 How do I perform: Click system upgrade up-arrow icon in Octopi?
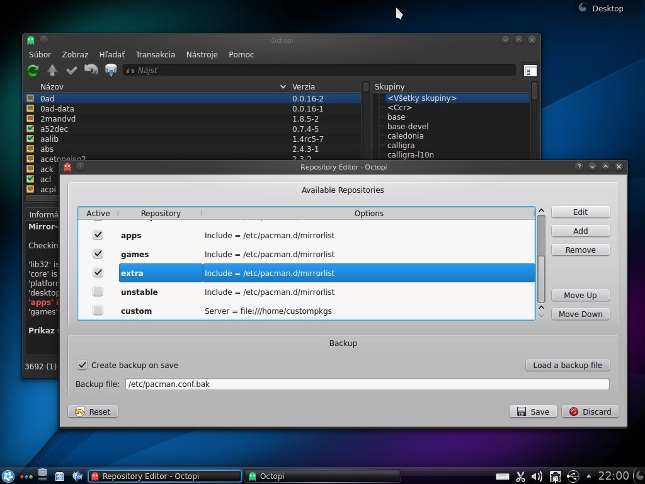click(52, 71)
